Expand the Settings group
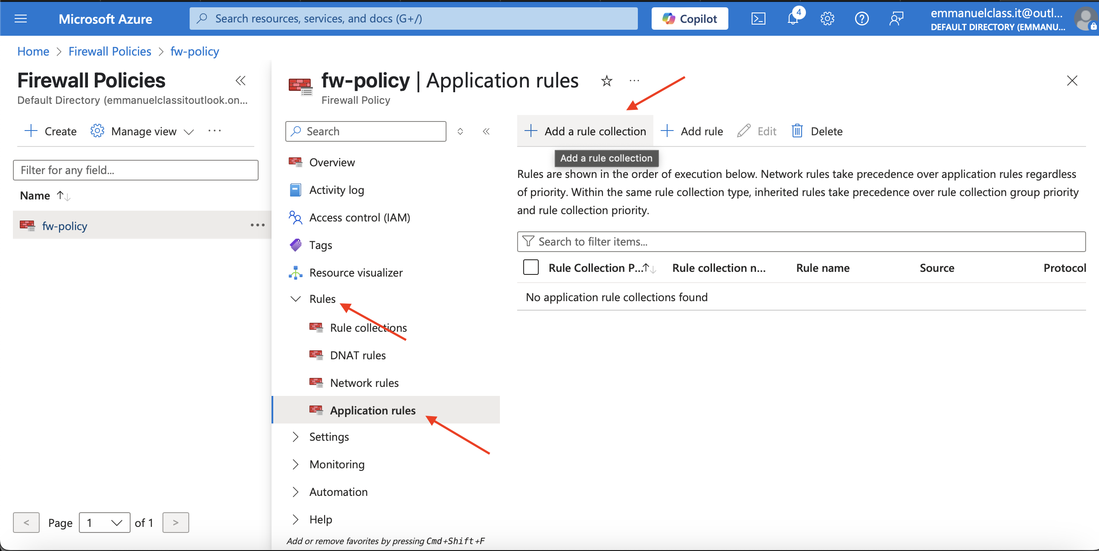This screenshot has height=551, width=1099. point(329,437)
